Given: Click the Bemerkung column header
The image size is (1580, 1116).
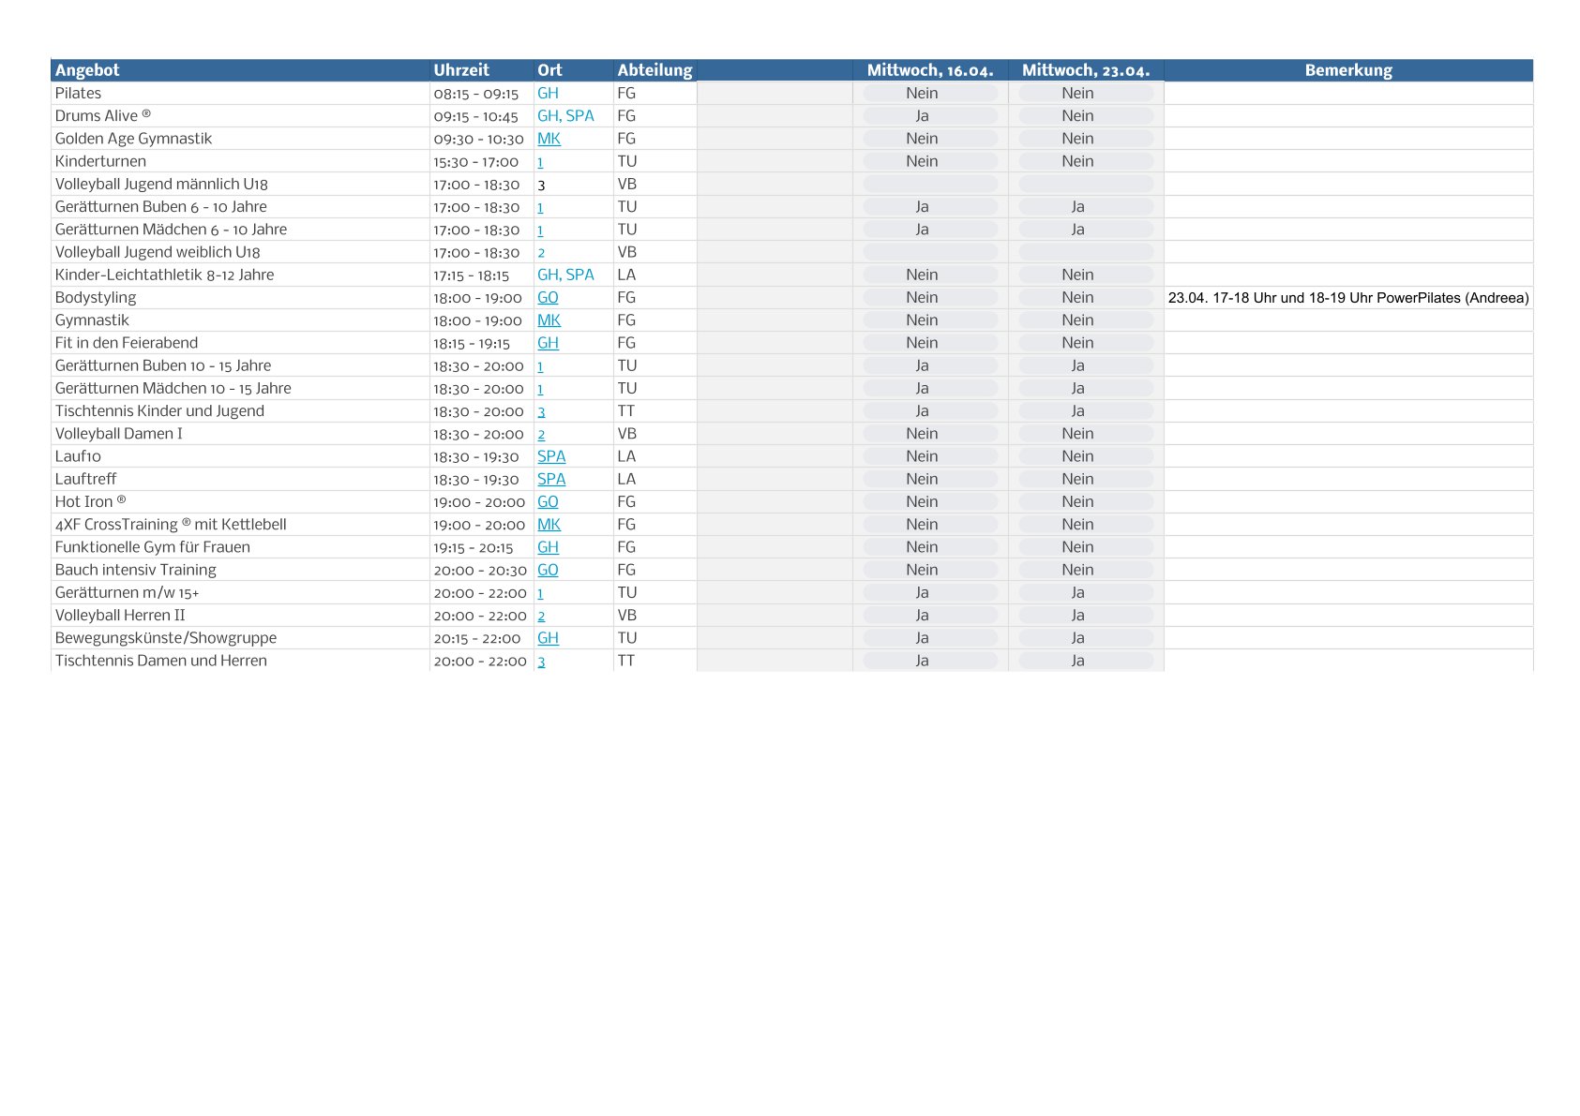Looking at the screenshot, I should coord(1348,70).
